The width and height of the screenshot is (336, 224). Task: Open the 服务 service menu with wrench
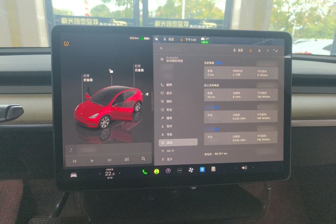[x=166, y=118]
